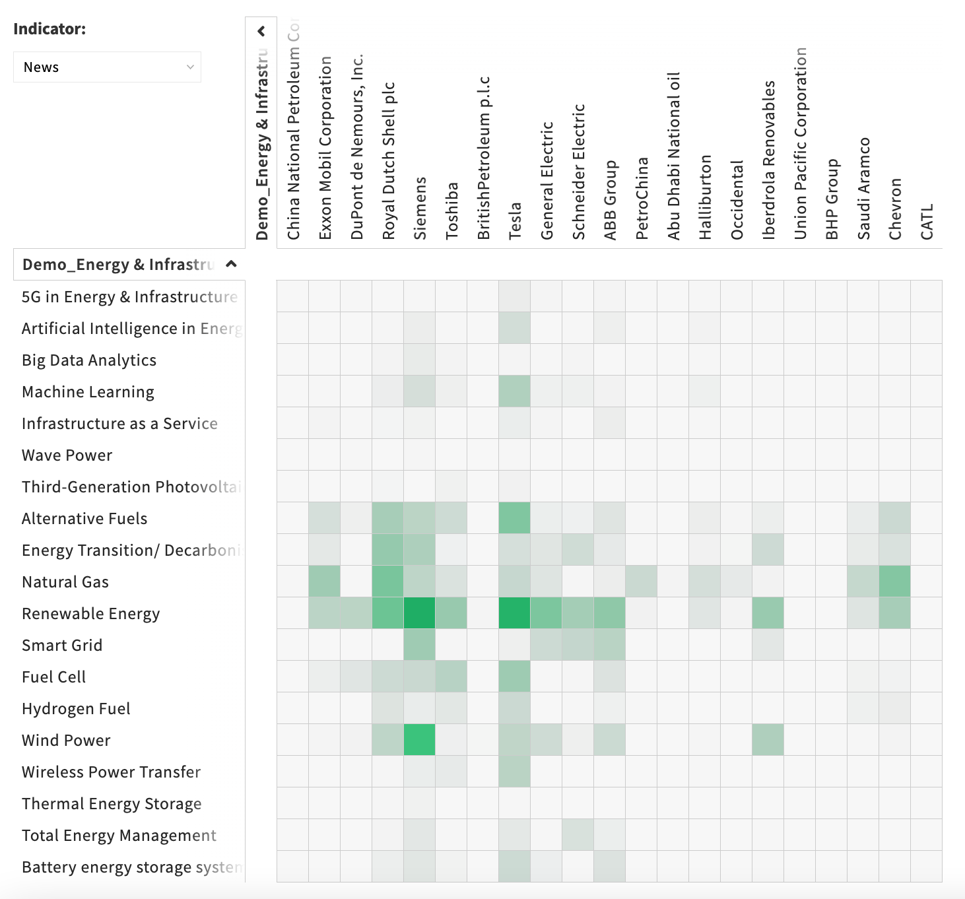965x899 pixels.
Task: Collapse the Demo_Energy & Infrastructure row group
Action: click(231, 265)
